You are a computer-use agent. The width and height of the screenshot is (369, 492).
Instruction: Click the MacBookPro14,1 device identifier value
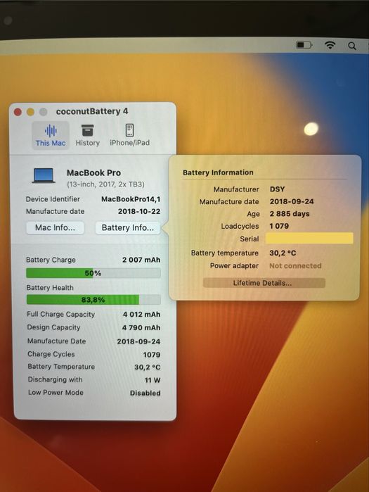[131, 199]
